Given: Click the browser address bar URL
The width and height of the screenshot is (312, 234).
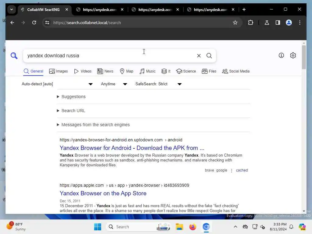Looking at the screenshot, I should [x=87, y=23].
